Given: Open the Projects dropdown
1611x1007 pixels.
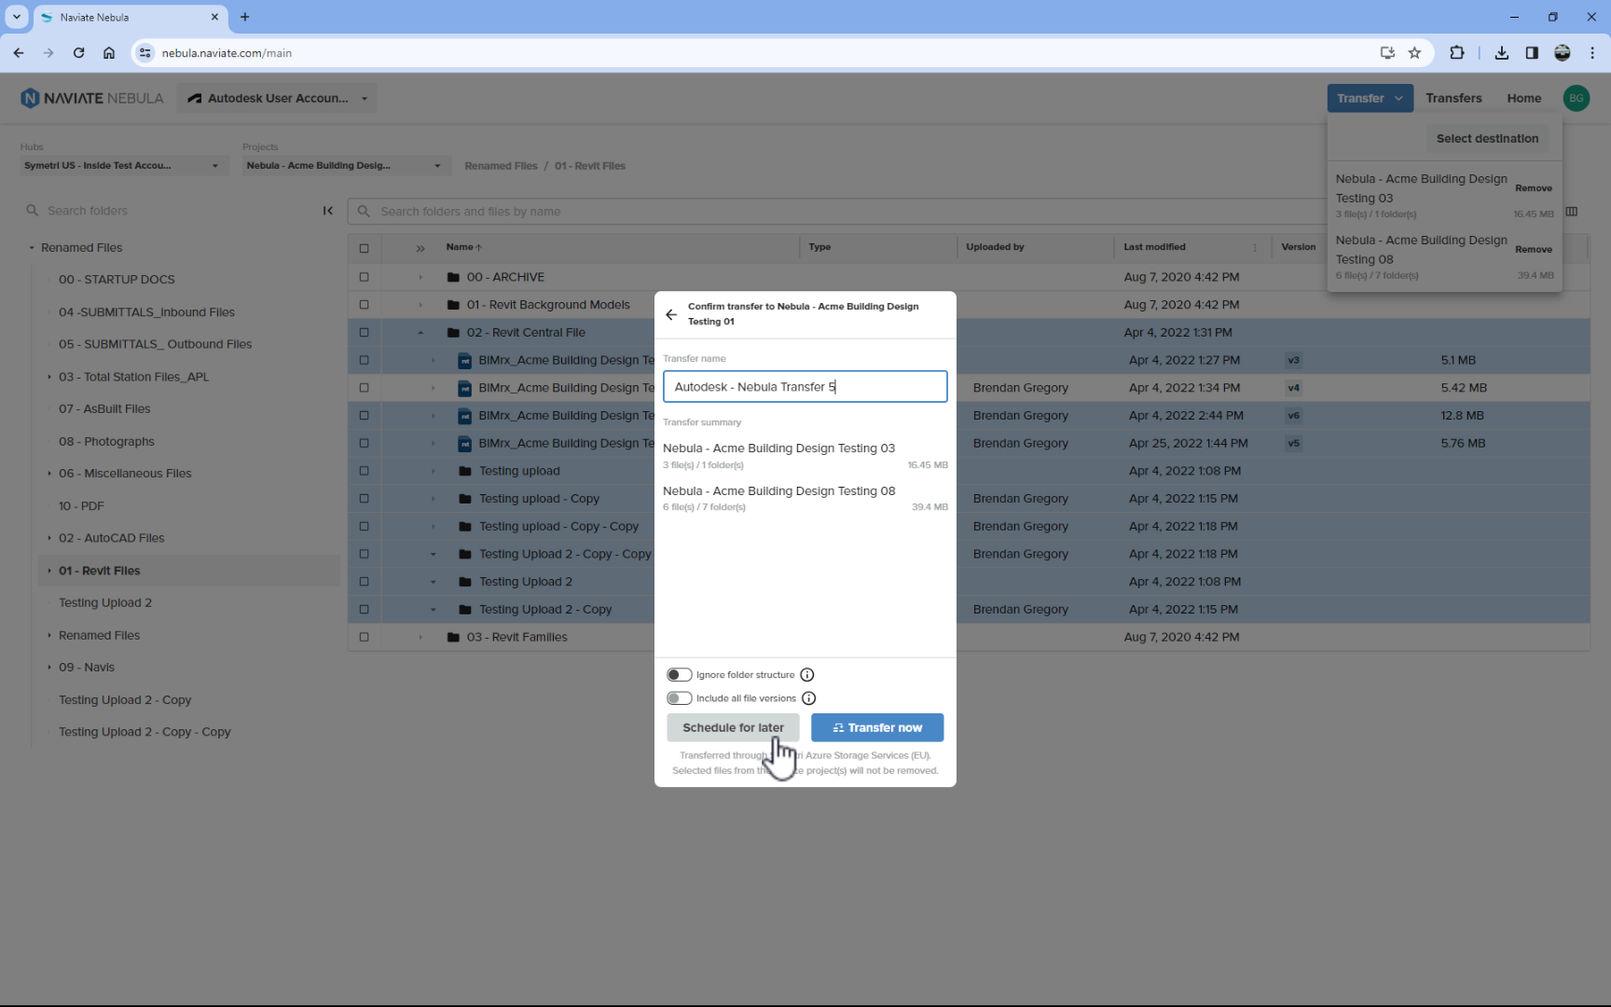Looking at the screenshot, I should pos(345,166).
